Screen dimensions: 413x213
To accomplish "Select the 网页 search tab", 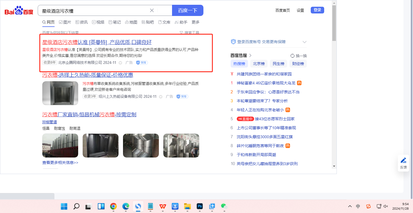I will 48,22.
